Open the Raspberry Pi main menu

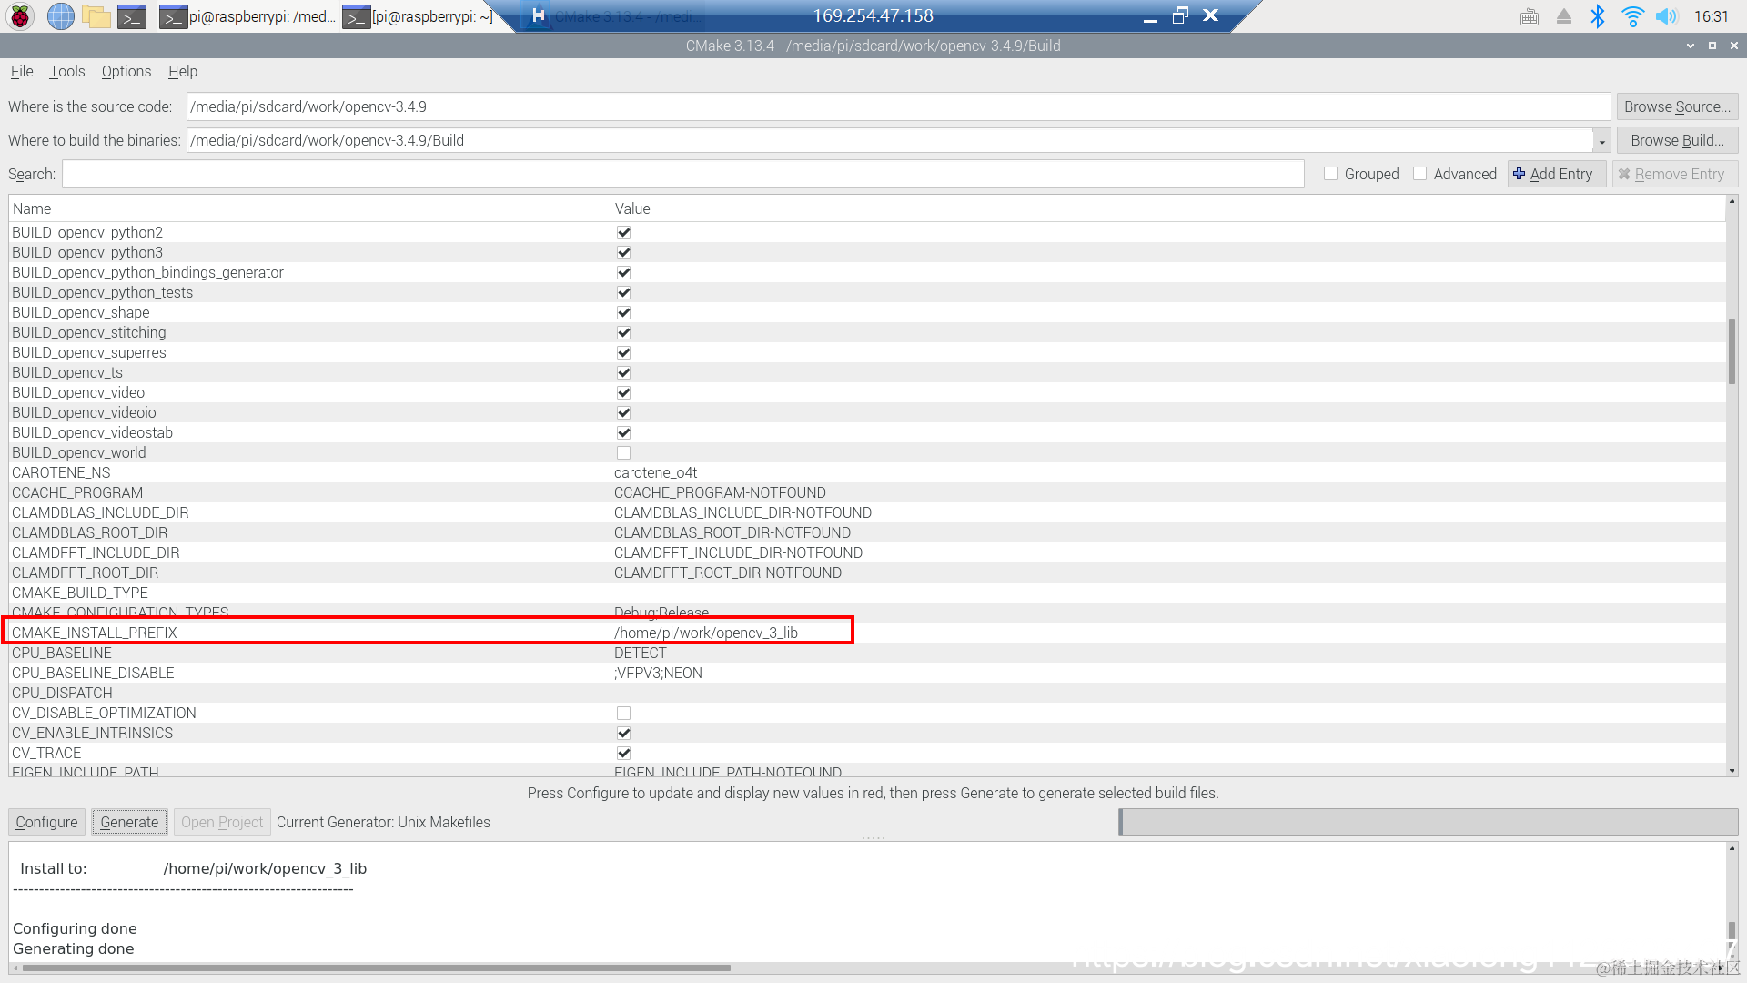pos(20,15)
